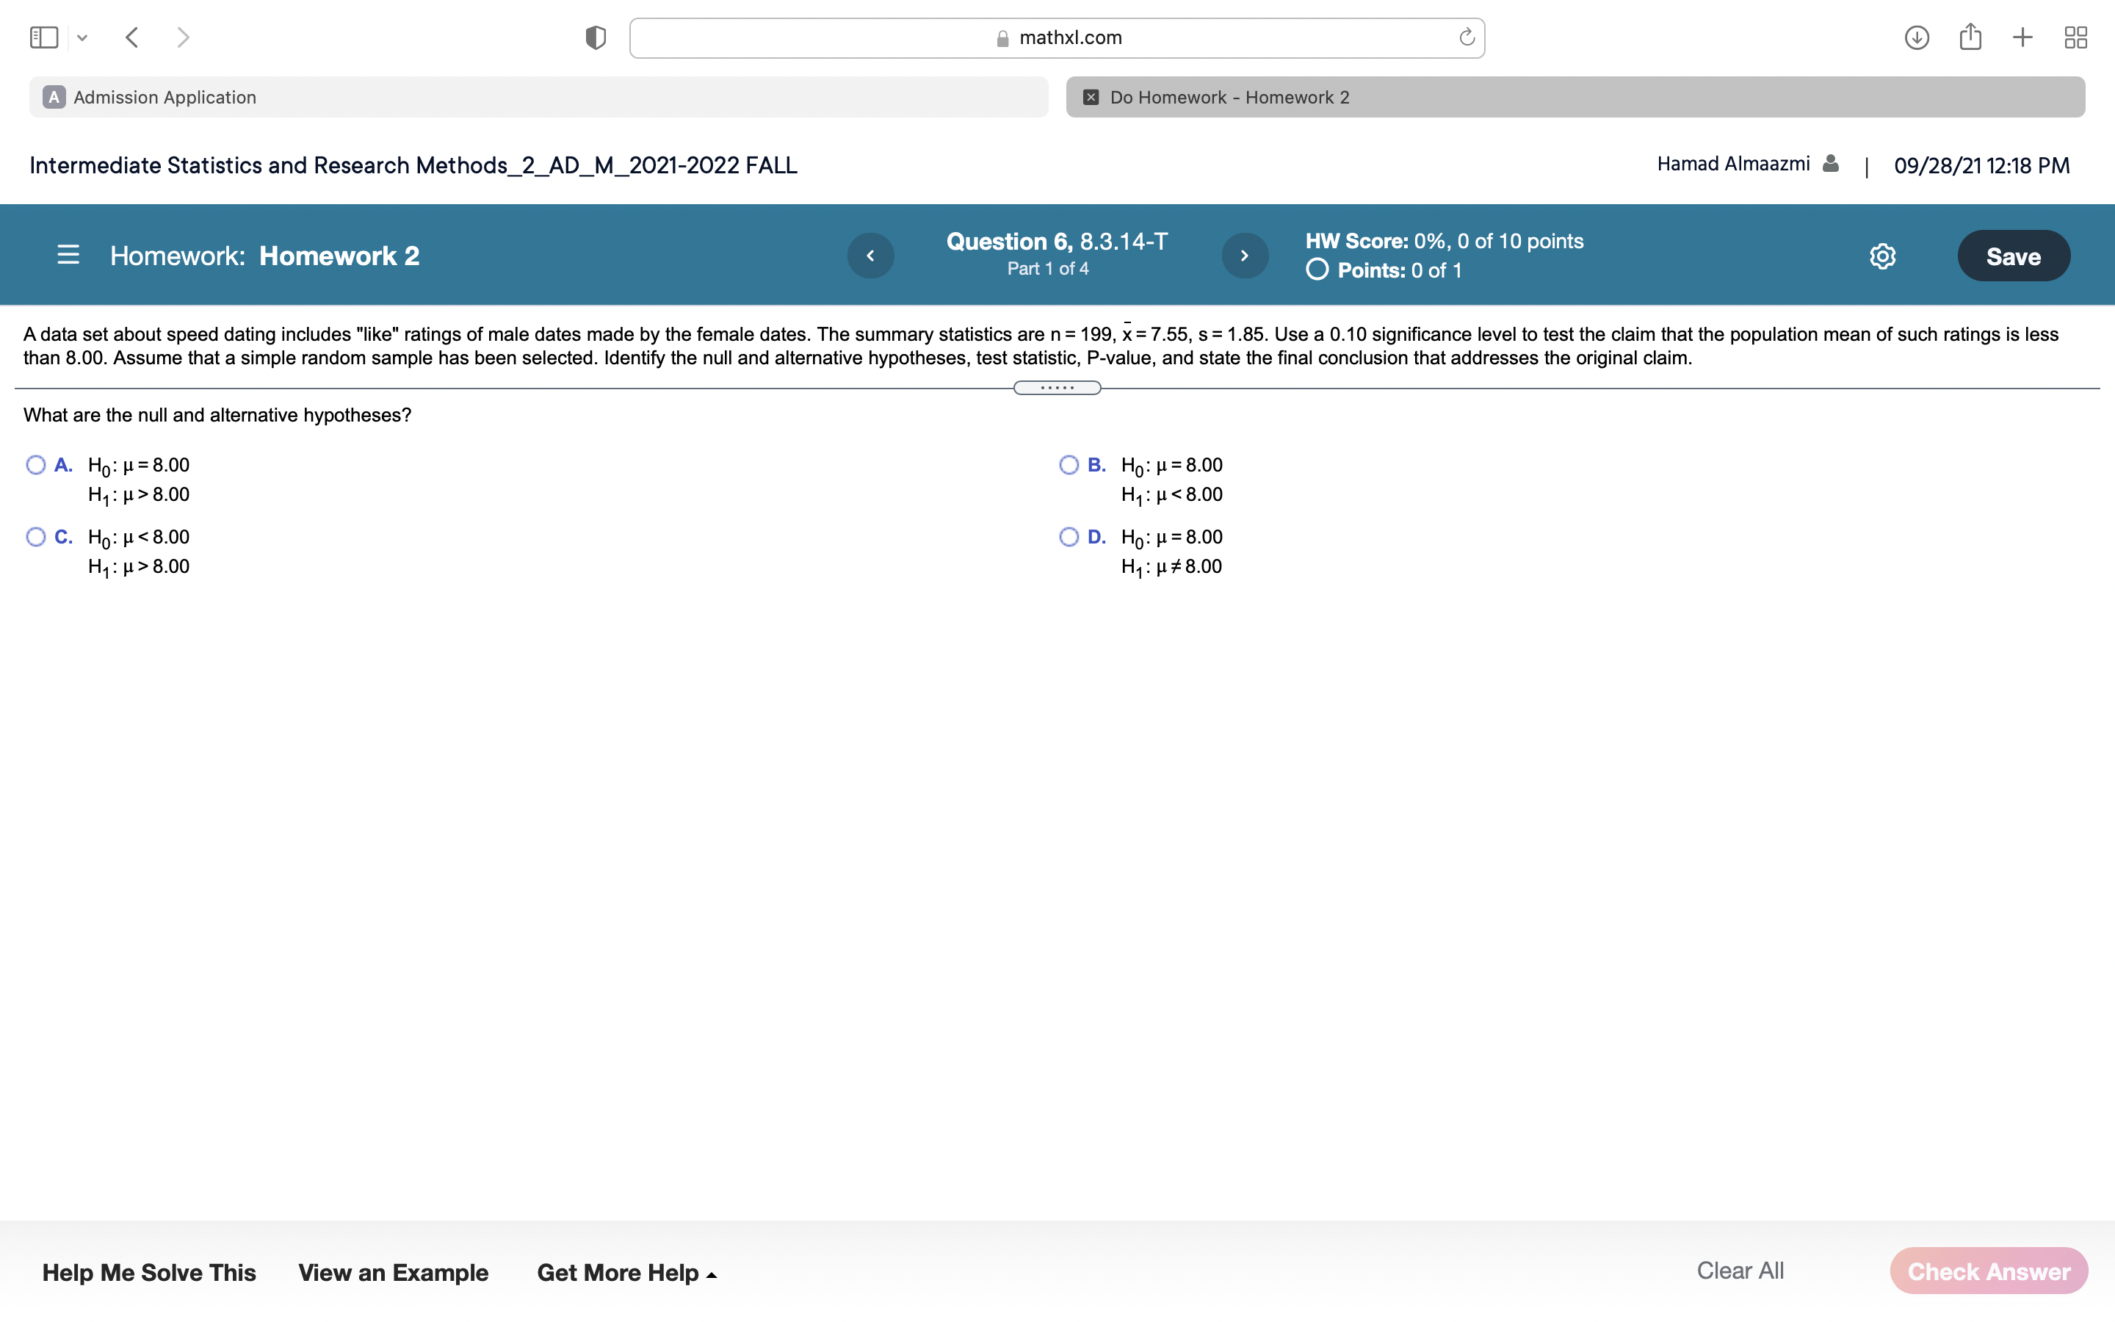This screenshot has width=2115, height=1322.
Task: Click Help Me Solve This
Action: [x=148, y=1272]
